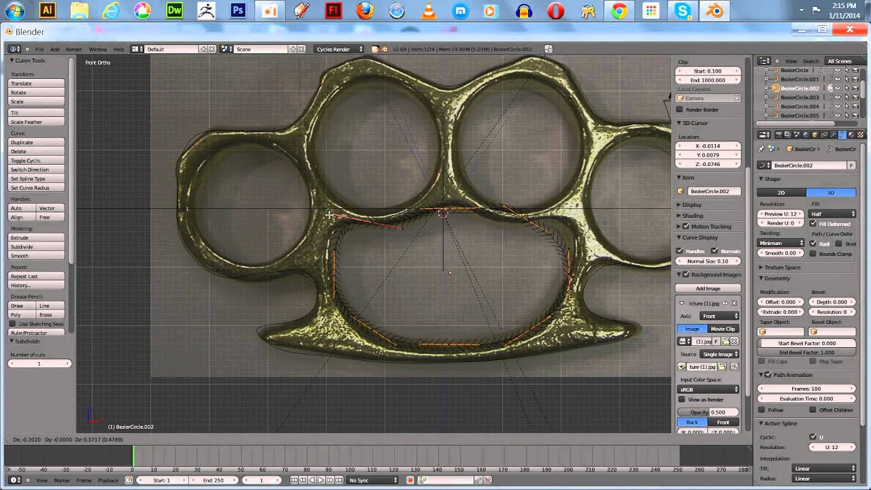This screenshot has width=871, height=490.
Task: Click the Subdivide button under Modeling
Action: pyautogui.click(x=37, y=246)
